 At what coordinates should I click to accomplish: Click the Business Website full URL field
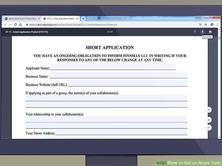point(128,83)
